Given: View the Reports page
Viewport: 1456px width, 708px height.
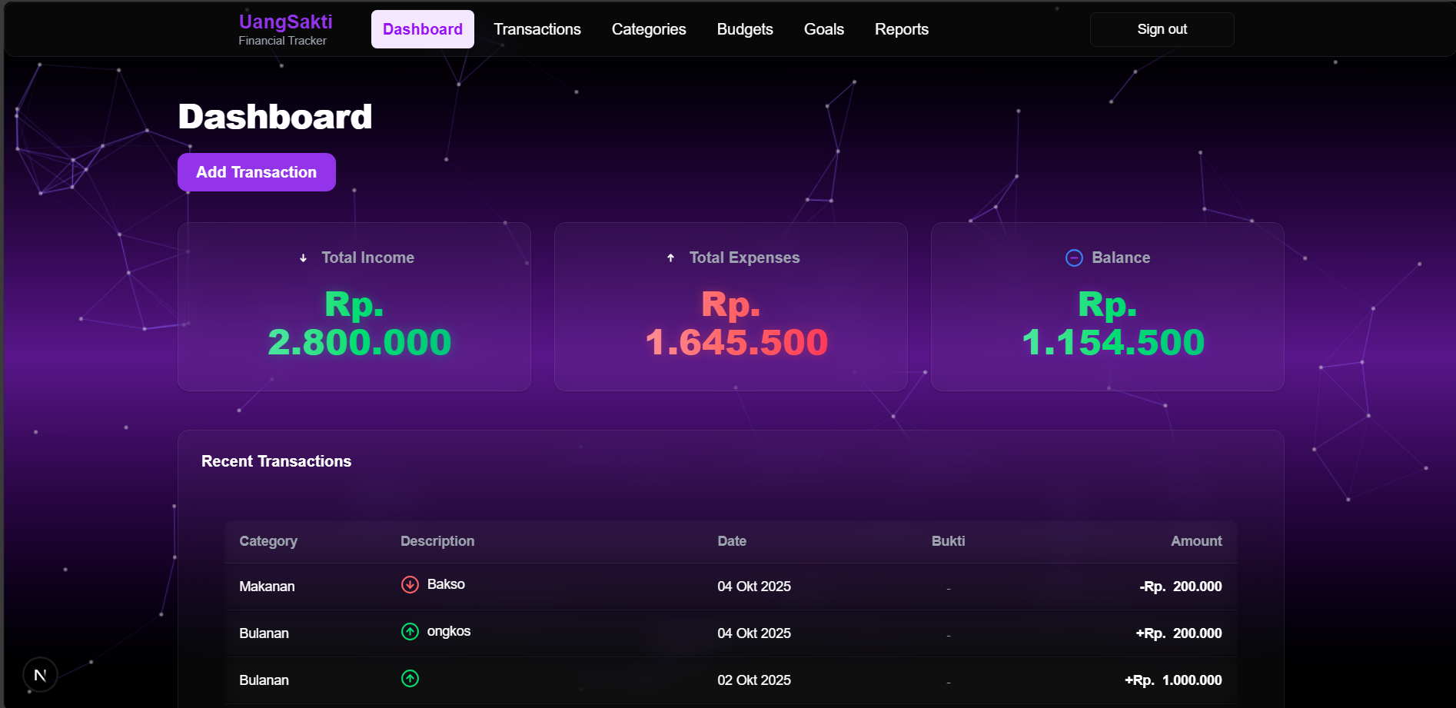Looking at the screenshot, I should pos(901,29).
